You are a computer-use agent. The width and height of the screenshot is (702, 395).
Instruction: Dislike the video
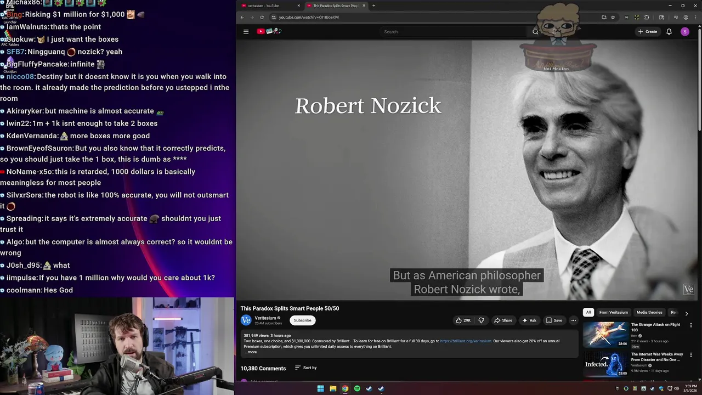(481, 320)
